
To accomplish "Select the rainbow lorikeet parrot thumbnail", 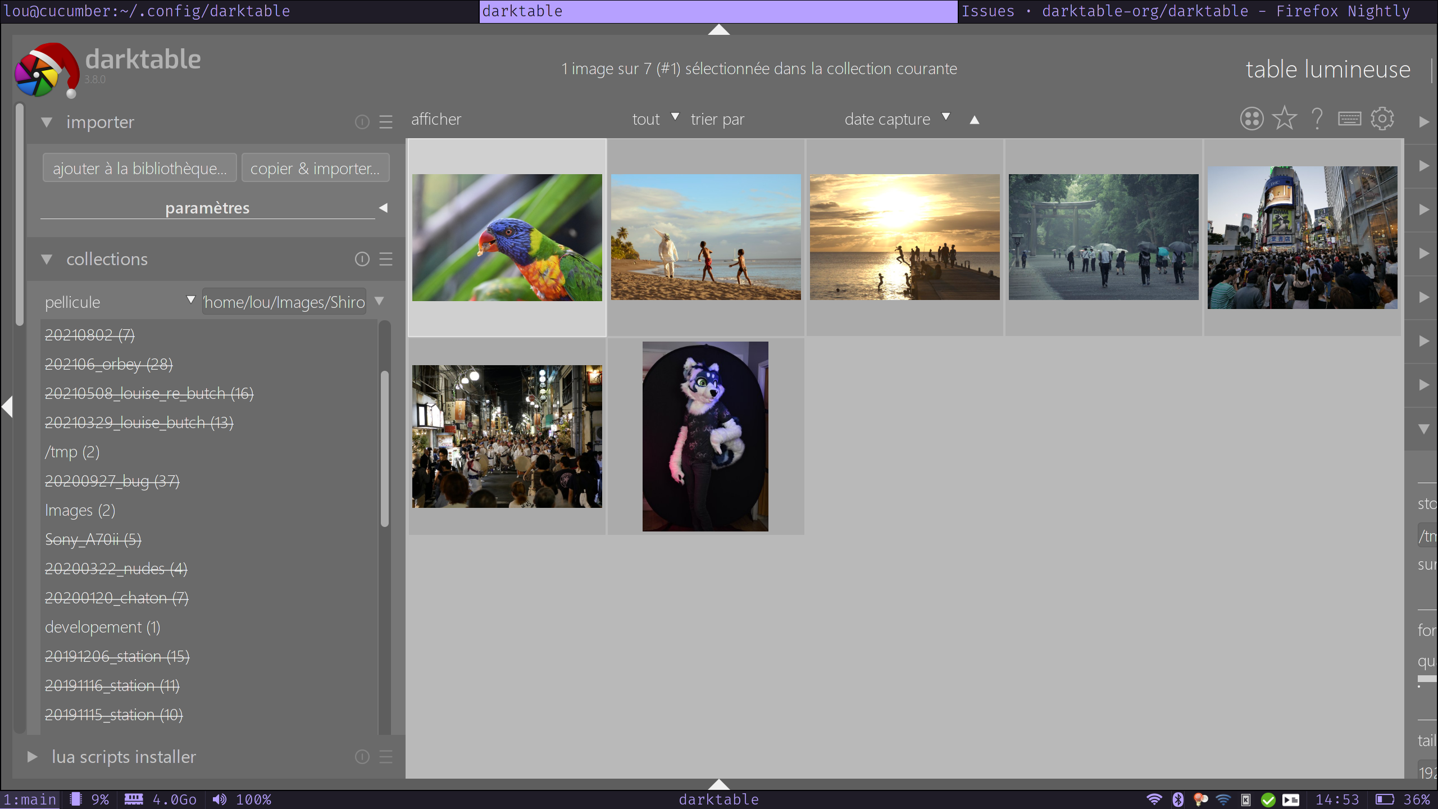I will pos(507,238).
